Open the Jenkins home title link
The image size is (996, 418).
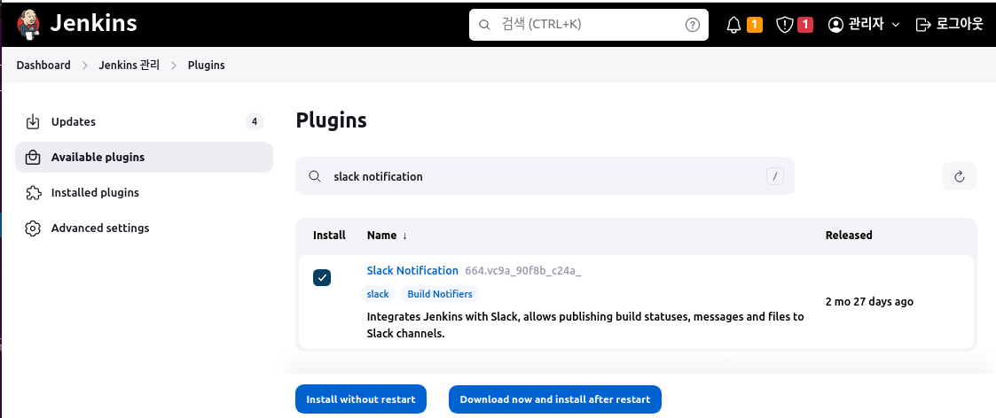click(x=93, y=24)
